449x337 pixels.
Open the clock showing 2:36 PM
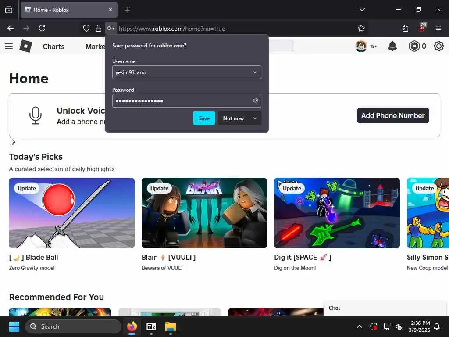click(x=420, y=326)
